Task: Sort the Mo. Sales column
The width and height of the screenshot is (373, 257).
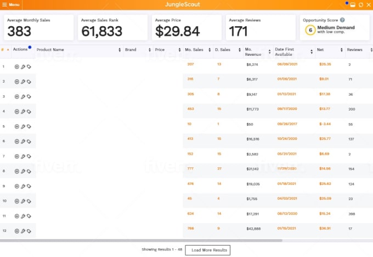Action: 210,50
